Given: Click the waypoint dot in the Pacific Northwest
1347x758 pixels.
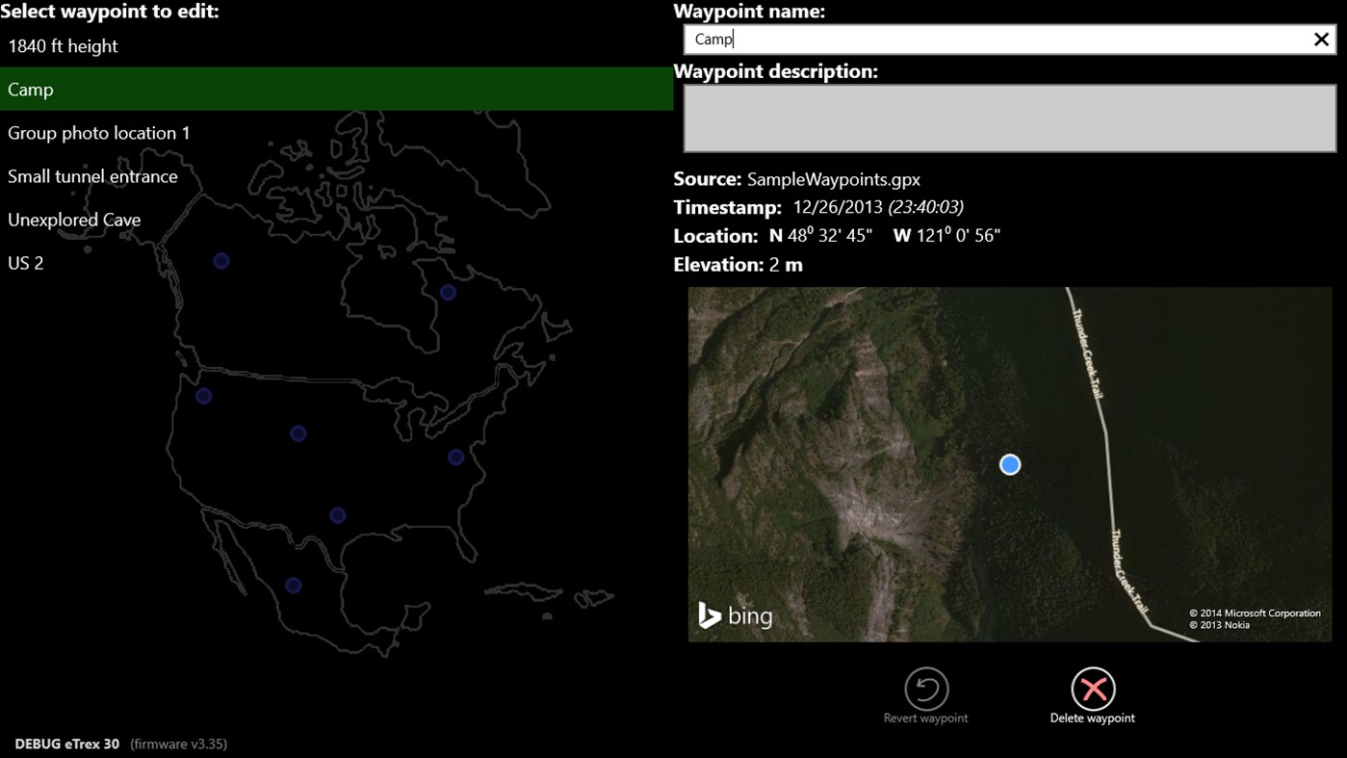Looking at the screenshot, I should [203, 395].
